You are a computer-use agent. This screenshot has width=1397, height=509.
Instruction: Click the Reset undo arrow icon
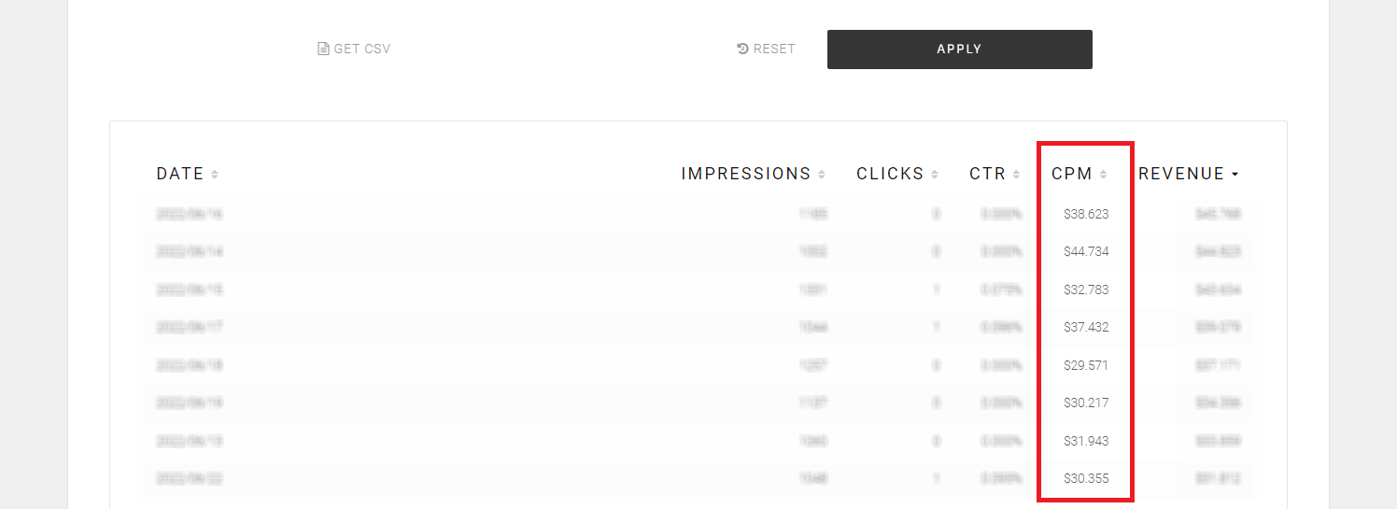tap(742, 49)
